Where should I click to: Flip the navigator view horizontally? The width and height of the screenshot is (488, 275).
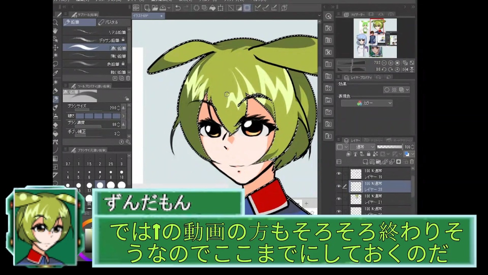click(x=405, y=70)
